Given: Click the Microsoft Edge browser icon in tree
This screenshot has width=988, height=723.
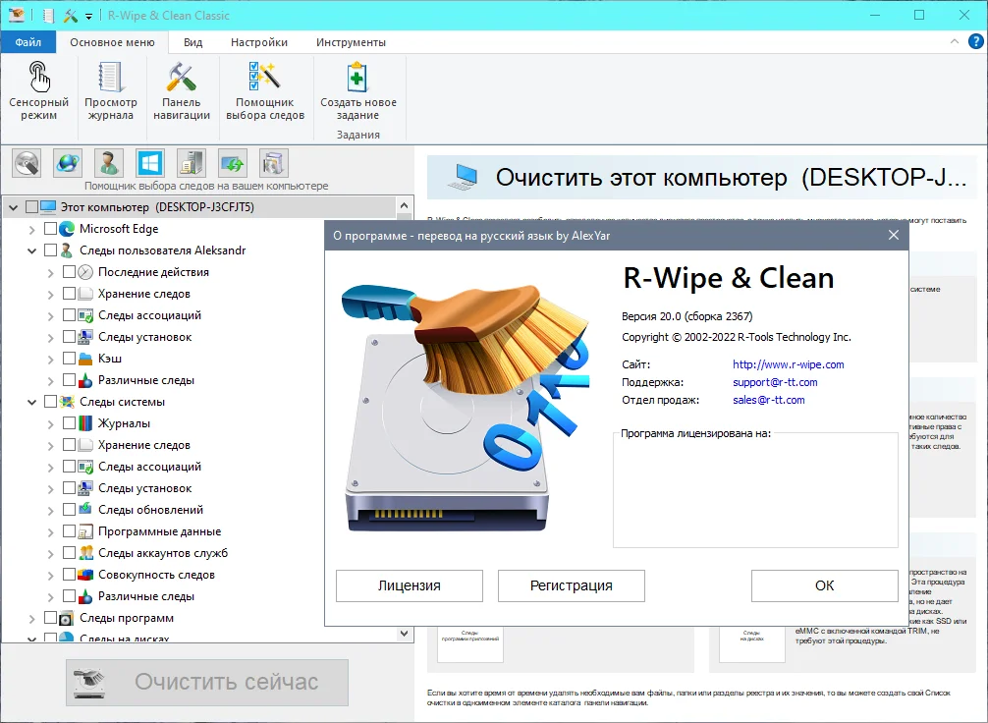Looking at the screenshot, I should tap(67, 229).
